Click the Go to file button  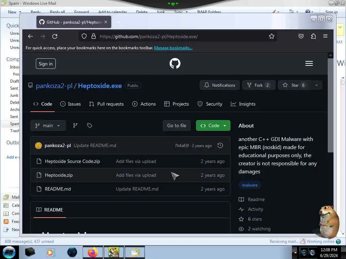coord(176,125)
